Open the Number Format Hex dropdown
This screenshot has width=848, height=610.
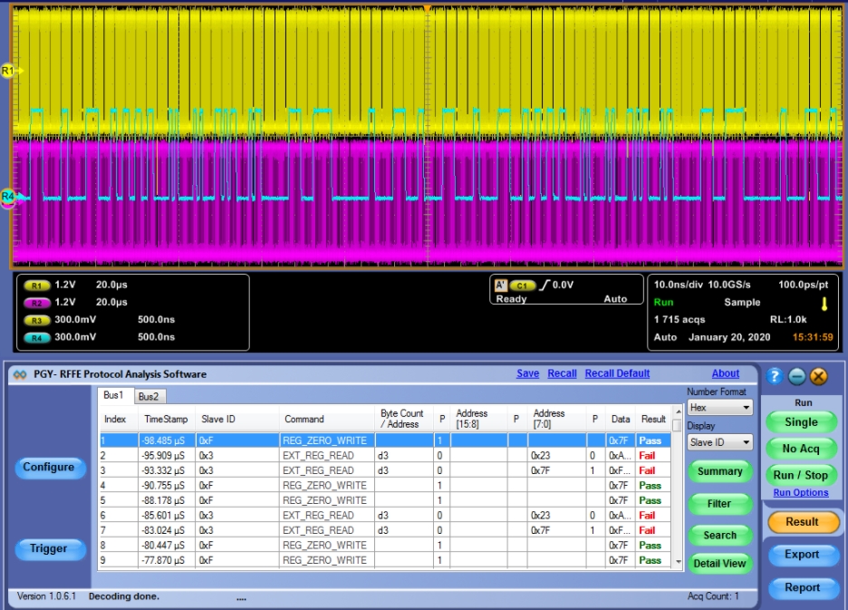(x=720, y=408)
